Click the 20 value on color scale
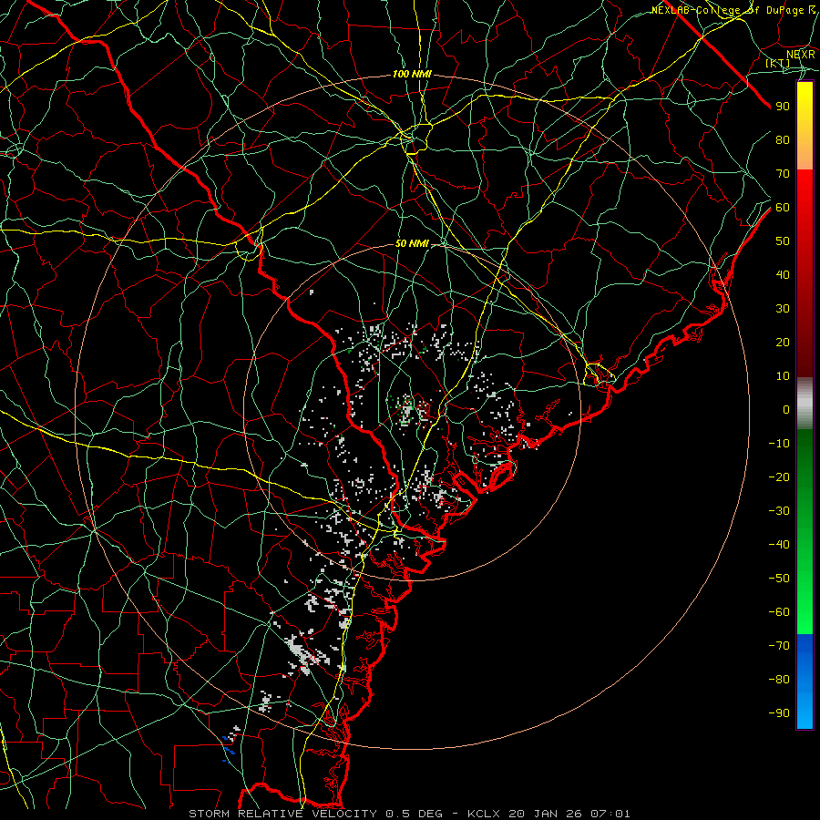This screenshot has height=820, width=820. click(783, 342)
